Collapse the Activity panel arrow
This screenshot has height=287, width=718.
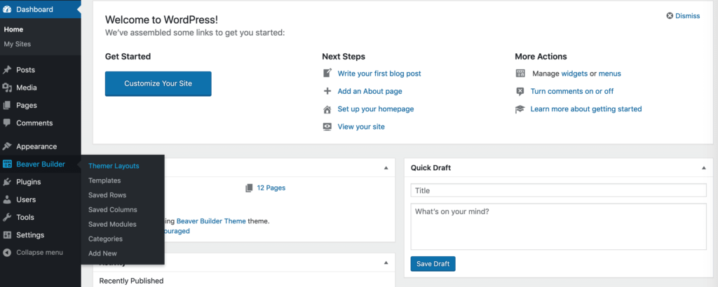[386, 262]
